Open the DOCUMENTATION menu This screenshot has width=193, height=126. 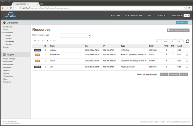click(134, 15)
